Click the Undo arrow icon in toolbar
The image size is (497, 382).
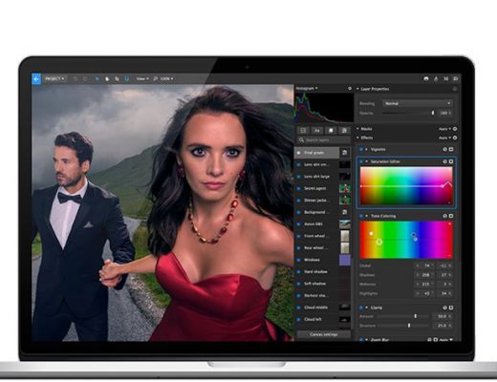(76, 78)
